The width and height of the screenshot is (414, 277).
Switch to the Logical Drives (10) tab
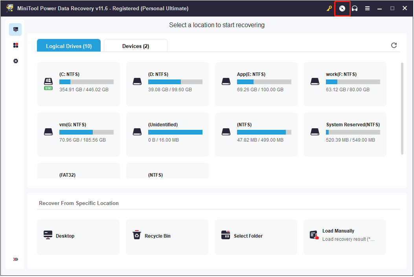[x=69, y=46]
